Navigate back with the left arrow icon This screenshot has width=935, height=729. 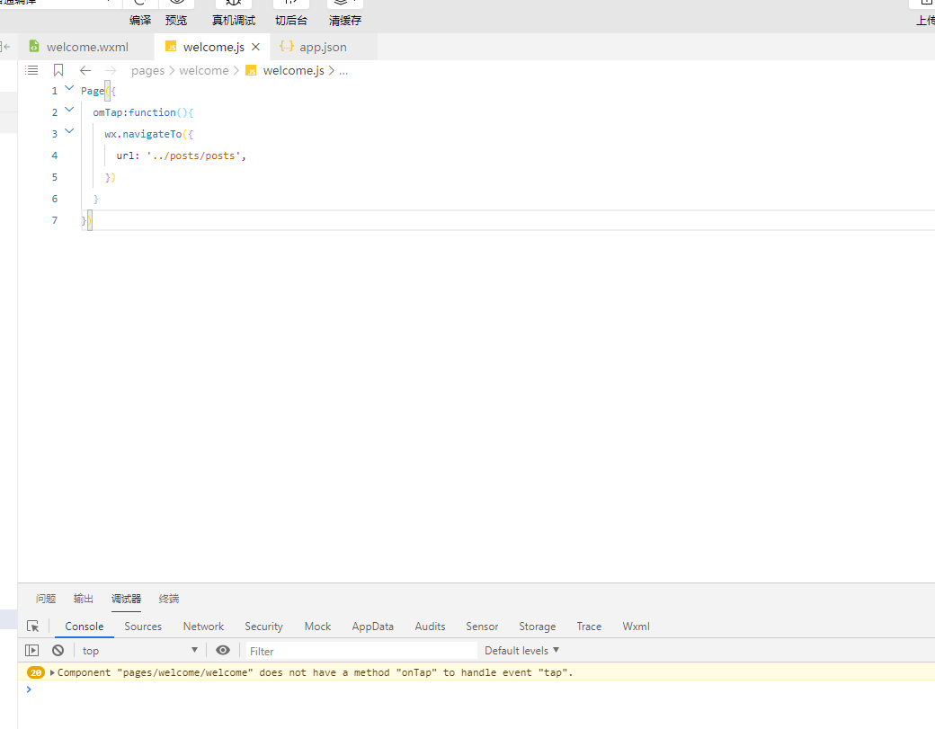pyautogui.click(x=85, y=70)
